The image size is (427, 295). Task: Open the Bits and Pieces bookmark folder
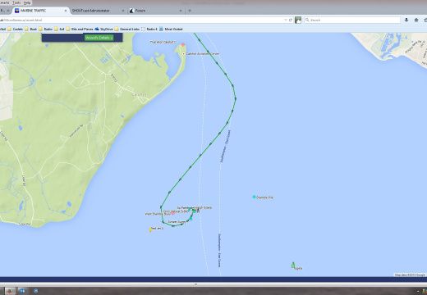pyautogui.click(x=80, y=29)
